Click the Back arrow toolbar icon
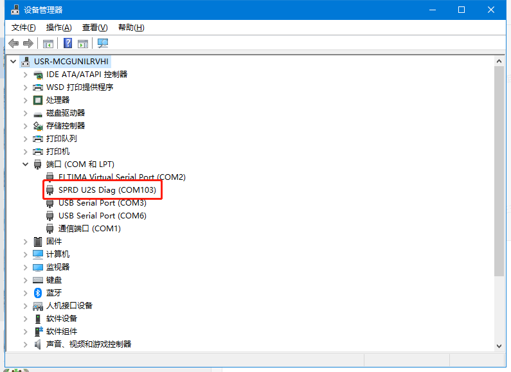The image size is (511, 372). pos(13,43)
